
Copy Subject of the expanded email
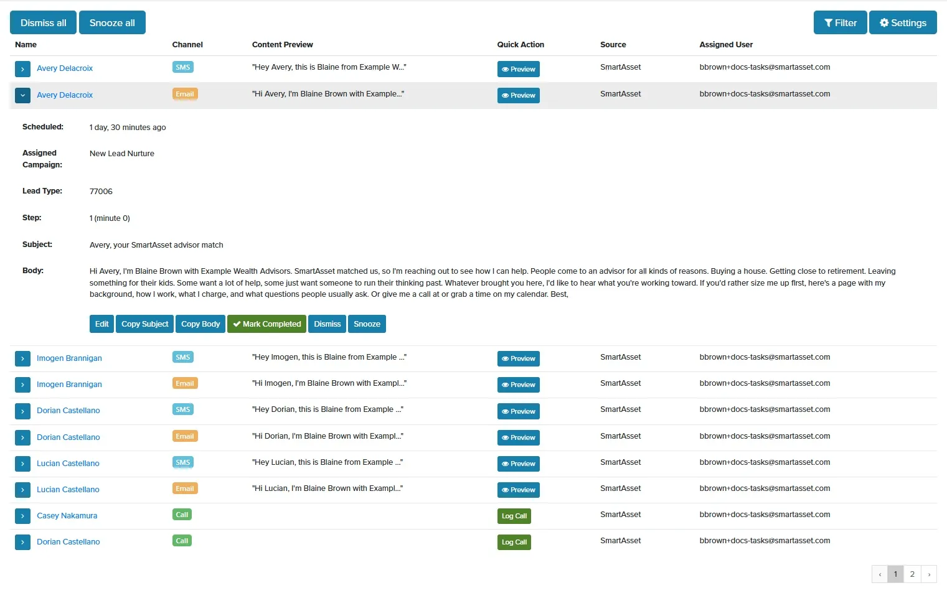tap(144, 324)
